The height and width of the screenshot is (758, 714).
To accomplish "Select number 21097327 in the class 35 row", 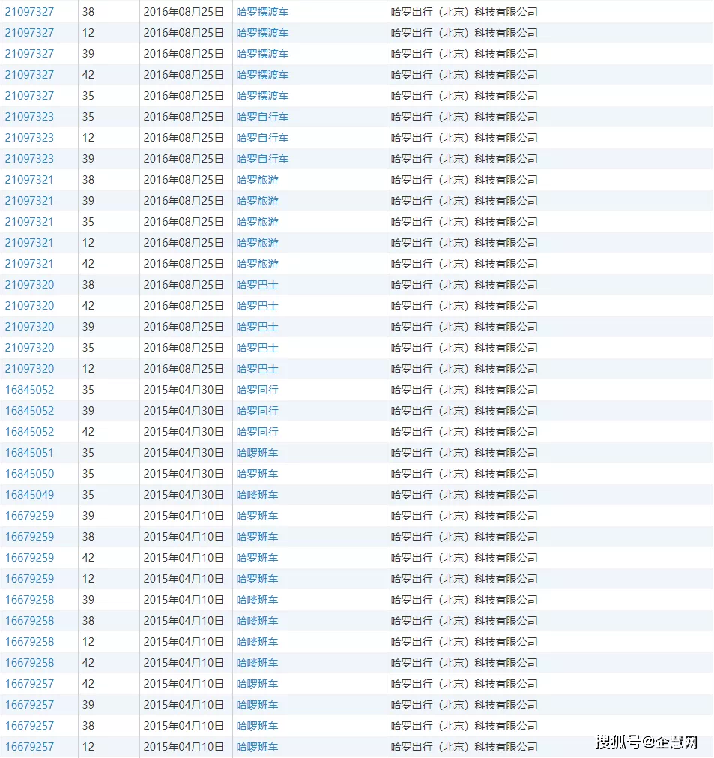I will (29, 96).
